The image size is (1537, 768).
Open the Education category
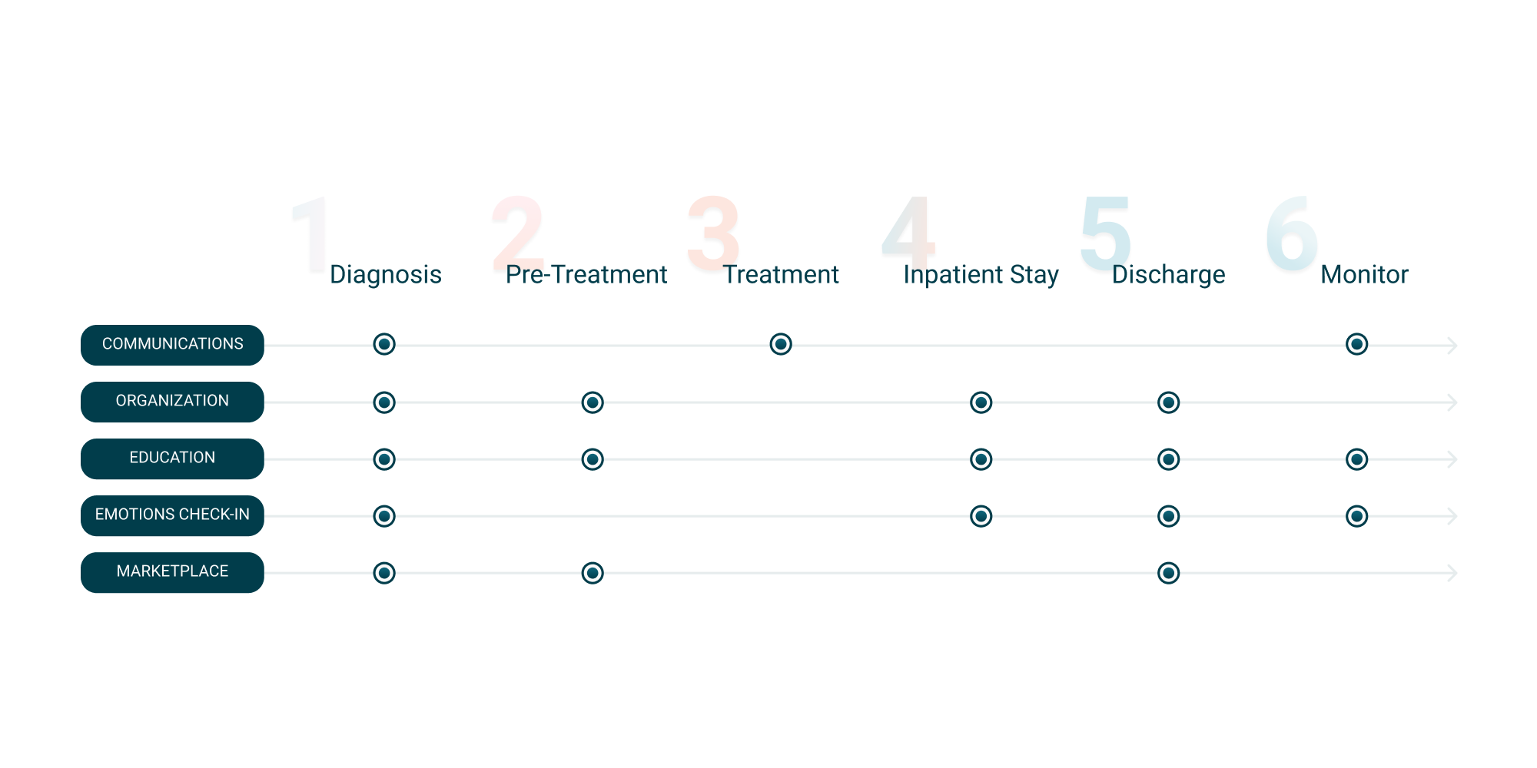pos(172,458)
